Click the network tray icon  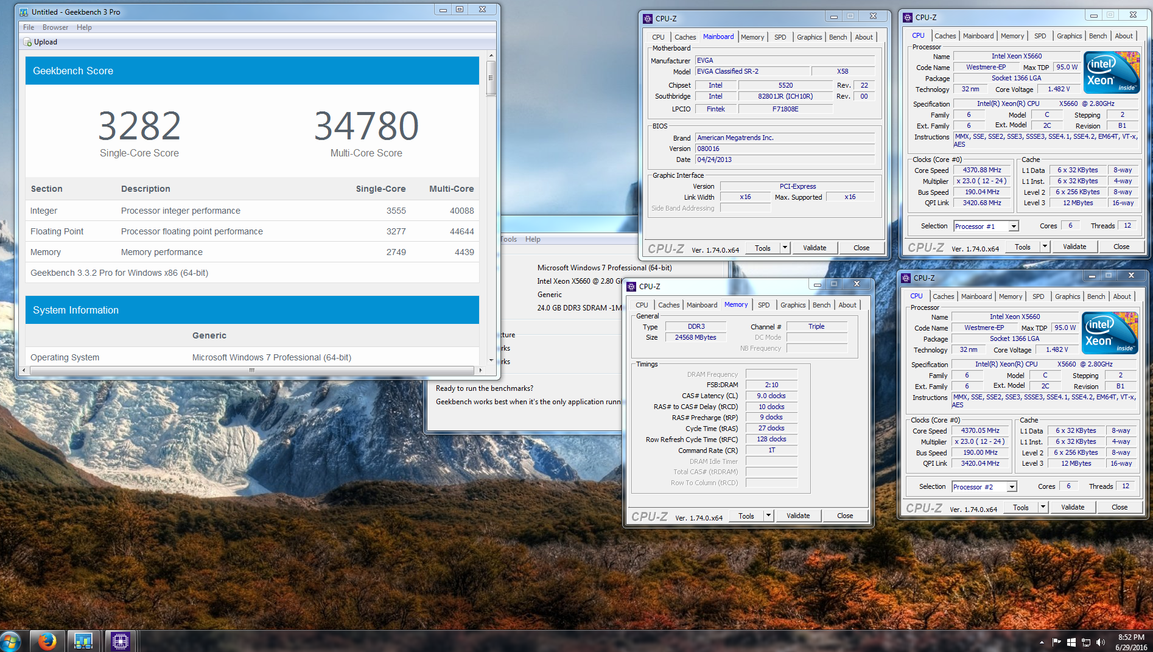coord(1085,642)
